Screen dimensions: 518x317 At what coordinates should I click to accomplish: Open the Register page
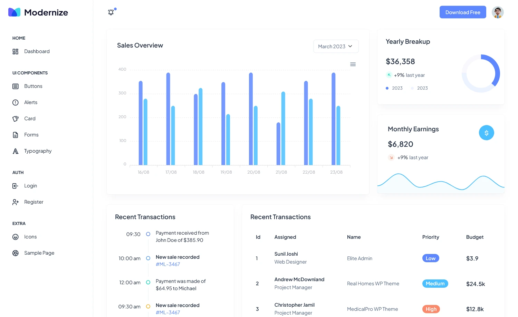pos(33,202)
